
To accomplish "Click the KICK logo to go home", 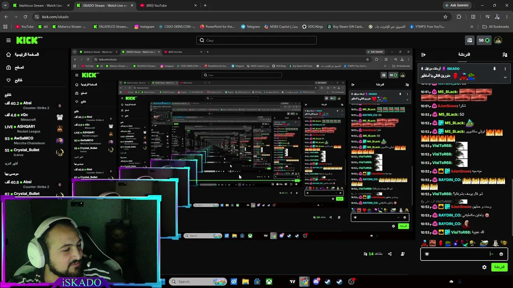I will pos(29,40).
